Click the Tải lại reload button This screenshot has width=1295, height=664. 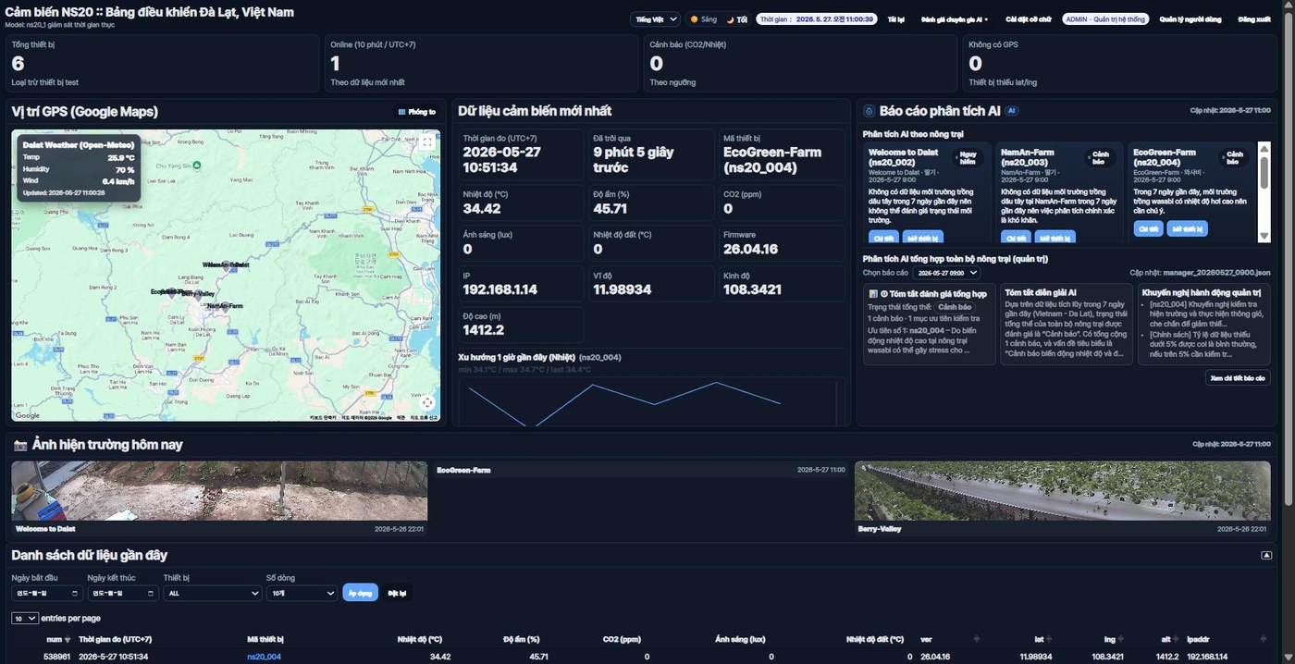(x=895, y=18)
